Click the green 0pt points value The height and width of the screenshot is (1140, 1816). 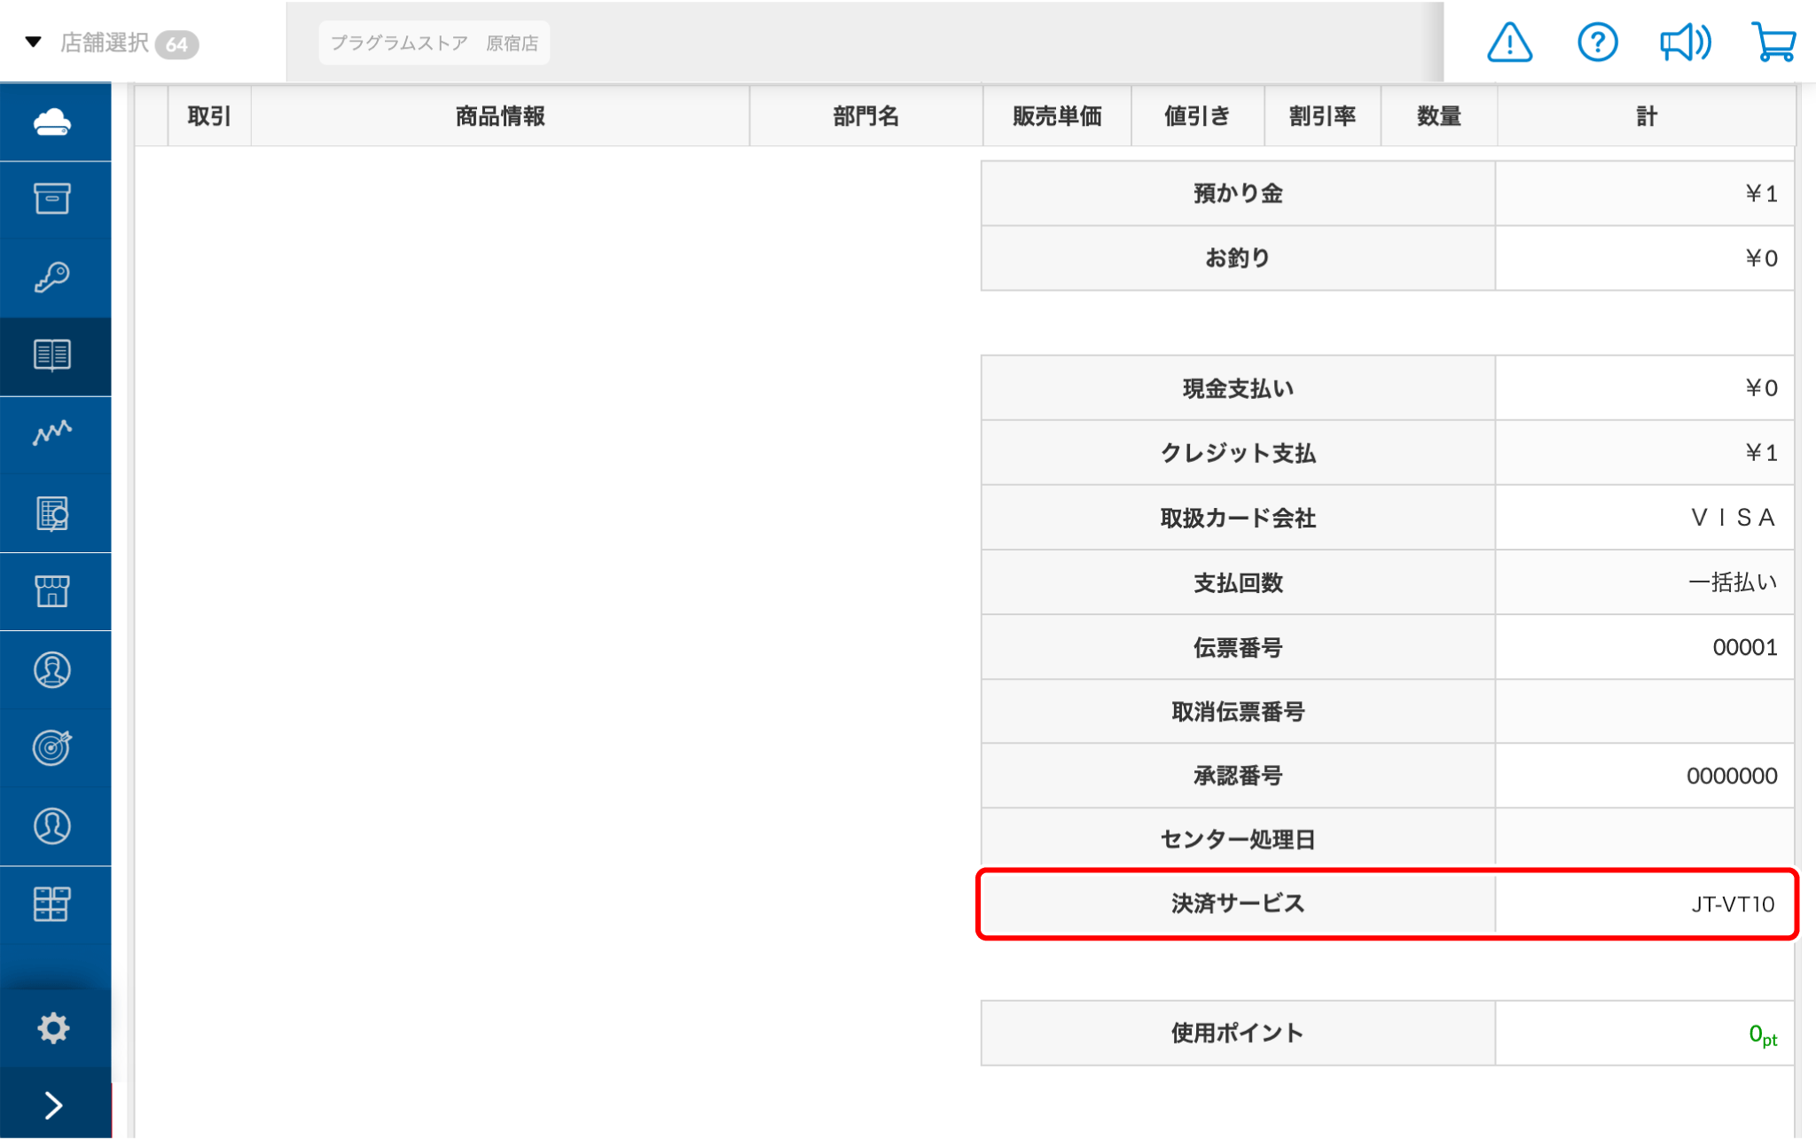(x=1763, y=1035)
